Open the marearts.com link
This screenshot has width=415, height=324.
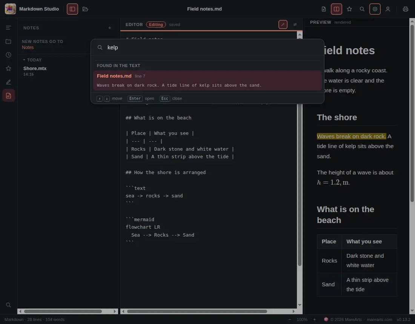pos(379,319)
